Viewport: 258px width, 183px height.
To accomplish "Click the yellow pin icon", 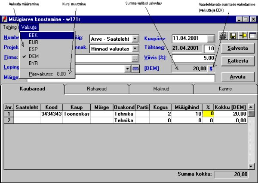I will click(243, 36).
